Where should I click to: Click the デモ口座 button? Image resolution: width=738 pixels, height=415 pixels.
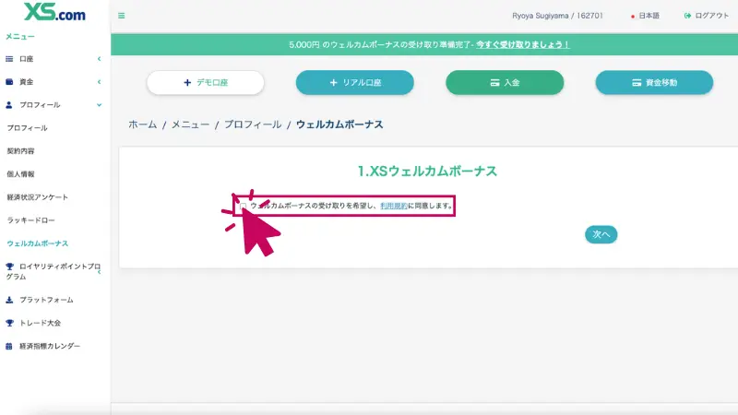205,82
